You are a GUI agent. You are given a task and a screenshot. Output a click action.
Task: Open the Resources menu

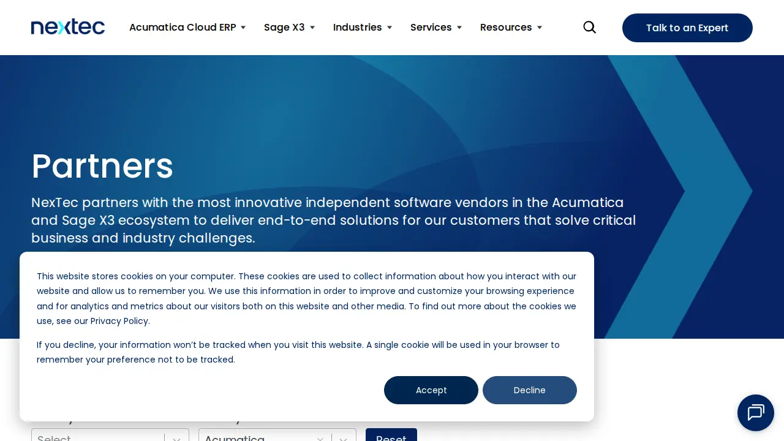point(506,28)
